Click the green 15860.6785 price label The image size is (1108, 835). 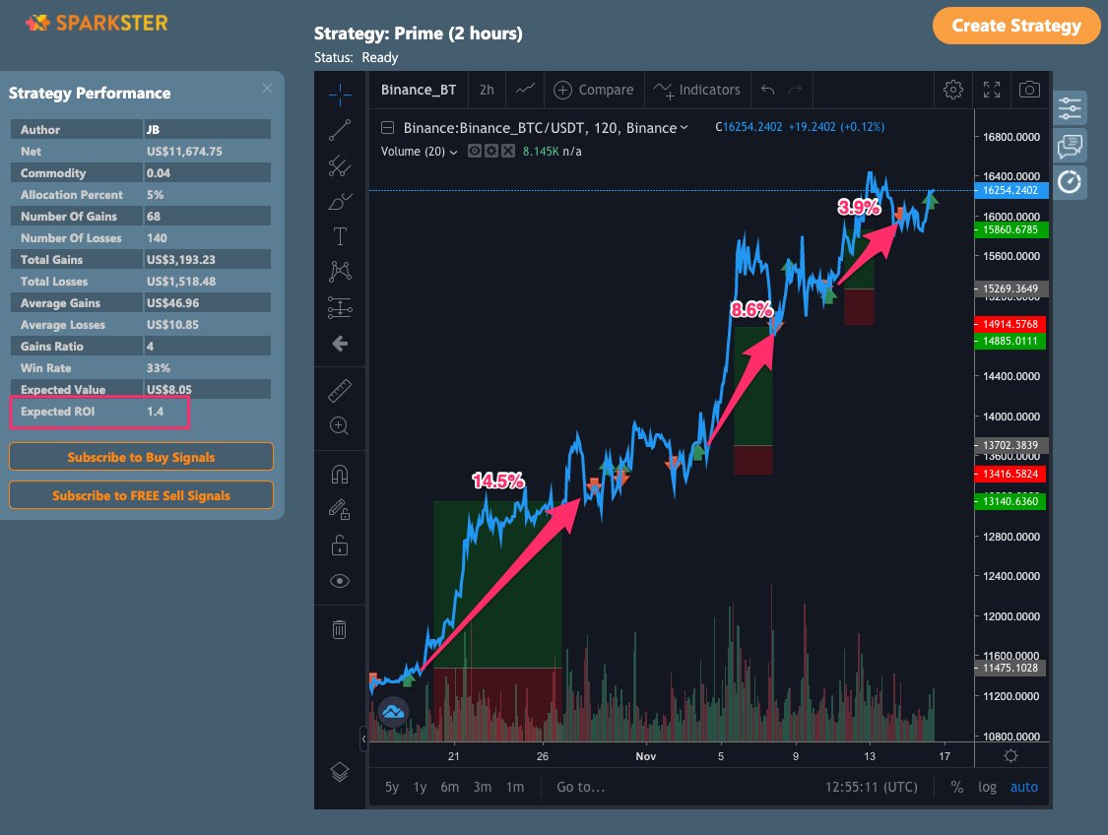point(1010,229)
